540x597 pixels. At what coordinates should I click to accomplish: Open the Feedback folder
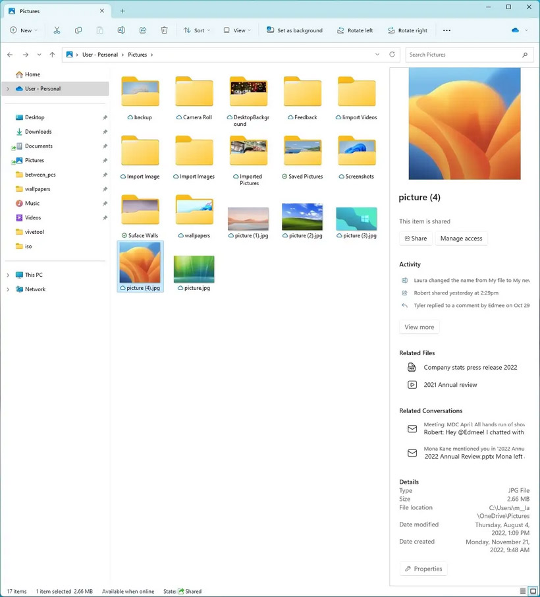302,98
